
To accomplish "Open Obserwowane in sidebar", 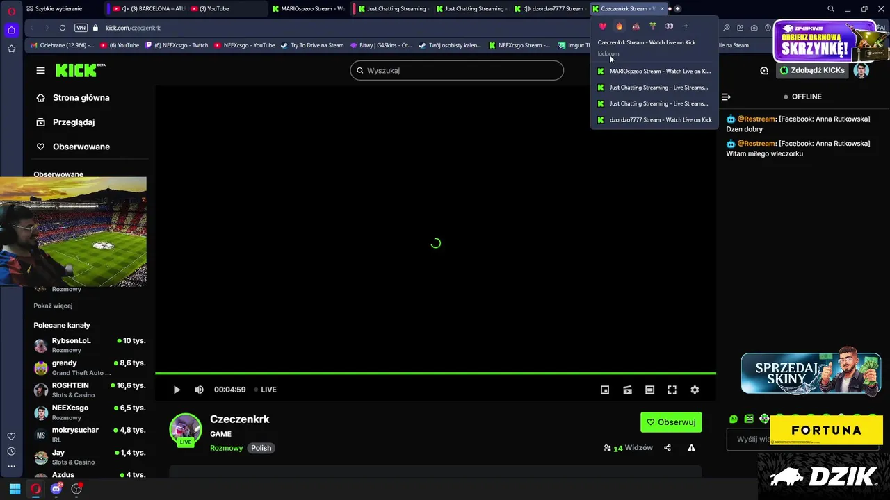I will (73, 147).
